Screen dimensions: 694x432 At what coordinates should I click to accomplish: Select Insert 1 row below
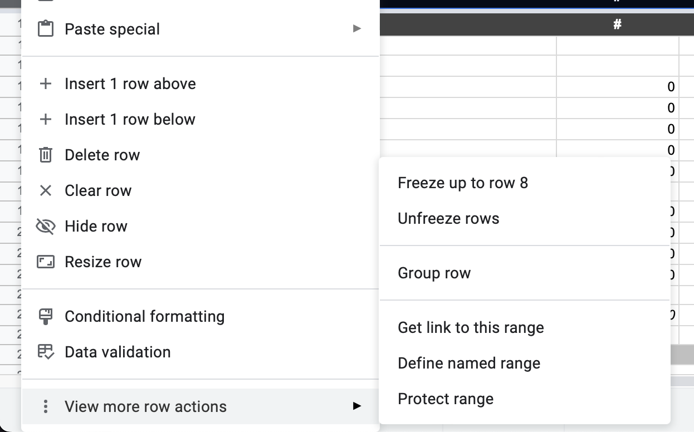point(130,119)
